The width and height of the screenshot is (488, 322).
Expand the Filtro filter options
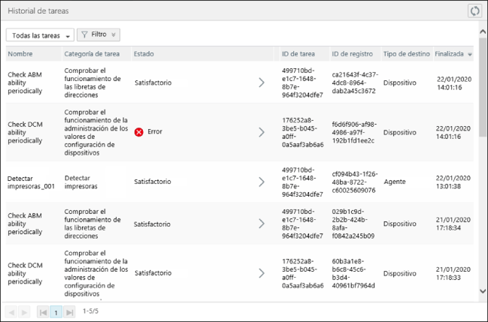coord(99,35)
